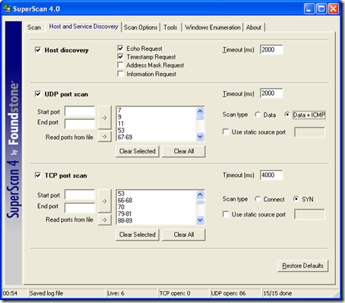Image resolution: width=345 pixels, height=303 pixels.
Task: Select port range 67-69 in UDP list
Action: coord(157,137)
